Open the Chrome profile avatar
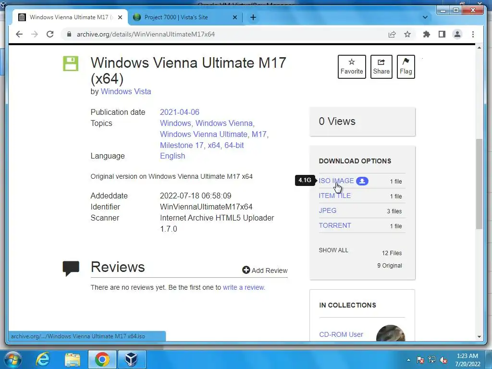This screenshot has width=492, height=369. (457, 34)
